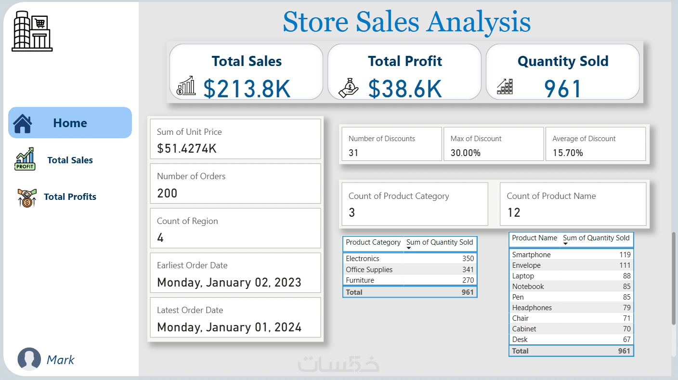Viewport: 678px width, 380px height.
Task: Click the Product Category column header
Action: point(373,242)
